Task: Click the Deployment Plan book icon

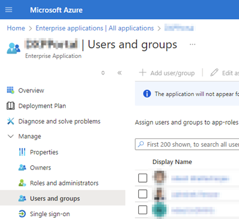Action: coord(10,106)
